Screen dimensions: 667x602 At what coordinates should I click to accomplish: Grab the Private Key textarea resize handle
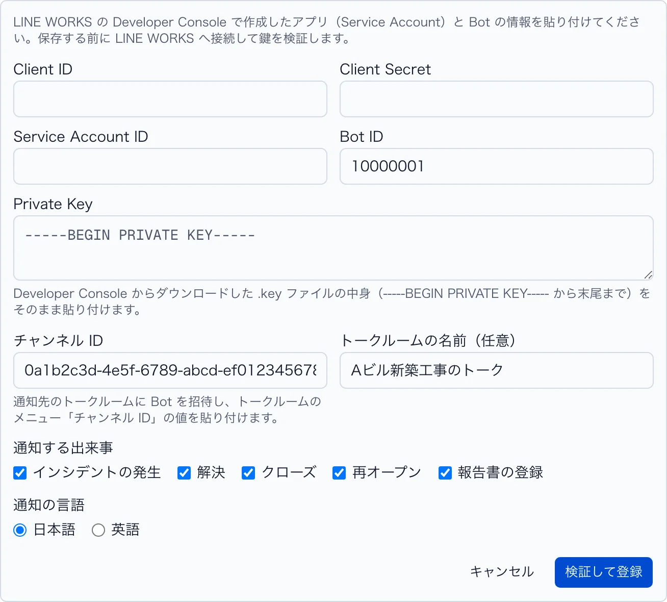point(648,275)
